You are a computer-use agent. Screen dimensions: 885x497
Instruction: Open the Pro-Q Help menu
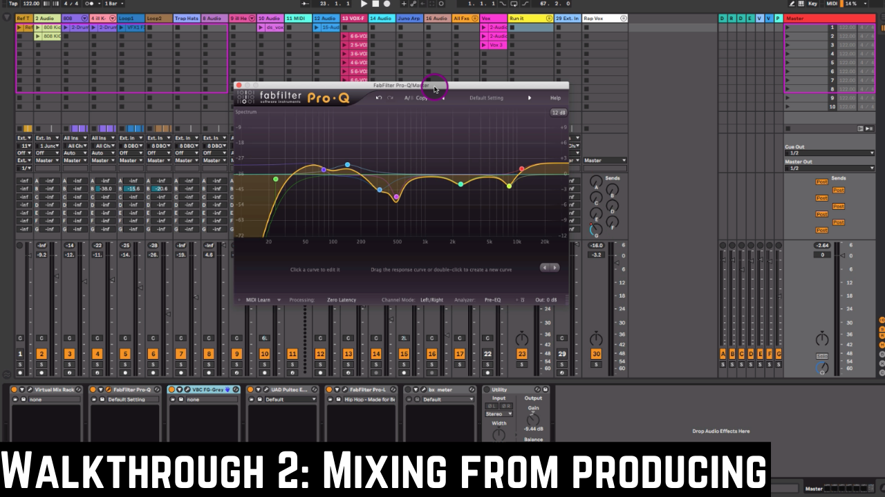tap(555, 98)
